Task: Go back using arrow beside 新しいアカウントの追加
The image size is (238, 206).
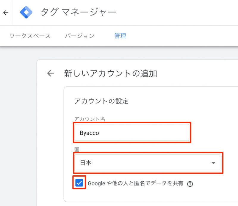Action: [x=51, y=73]
